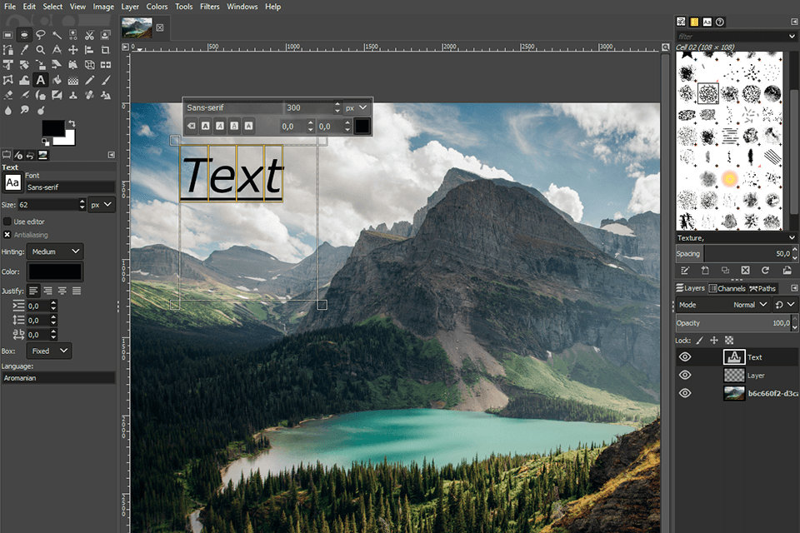800x533 pixels.
Task: Switch to the Crop tool
Action: pyautogui.click(x=105, y=50)
